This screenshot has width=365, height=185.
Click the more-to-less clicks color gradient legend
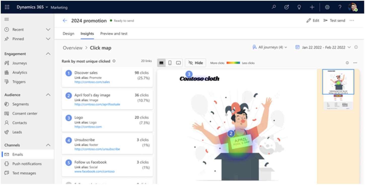pos(233,63)
